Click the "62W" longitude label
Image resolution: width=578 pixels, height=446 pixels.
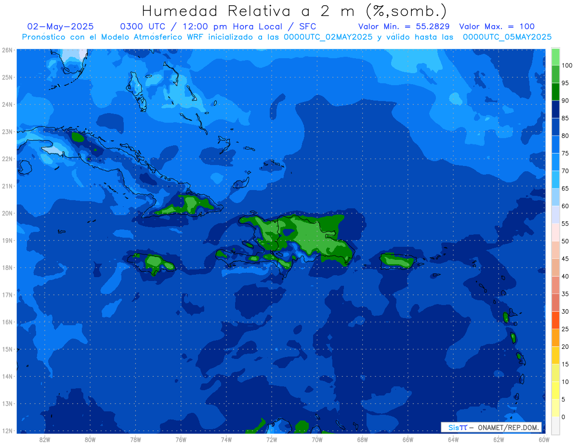pyautogui.click(x=499, y=440)
